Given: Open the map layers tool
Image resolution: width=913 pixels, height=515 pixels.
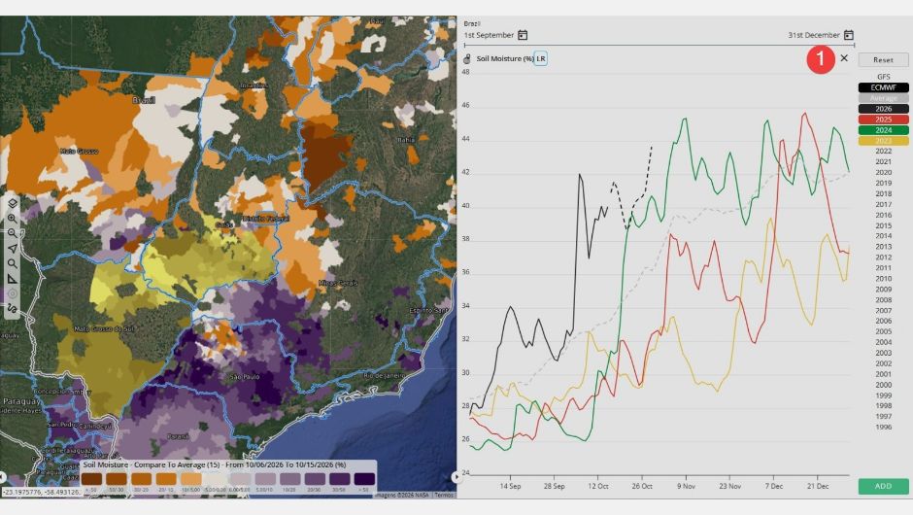Looking at the screenshot, I should pos(13,203).
